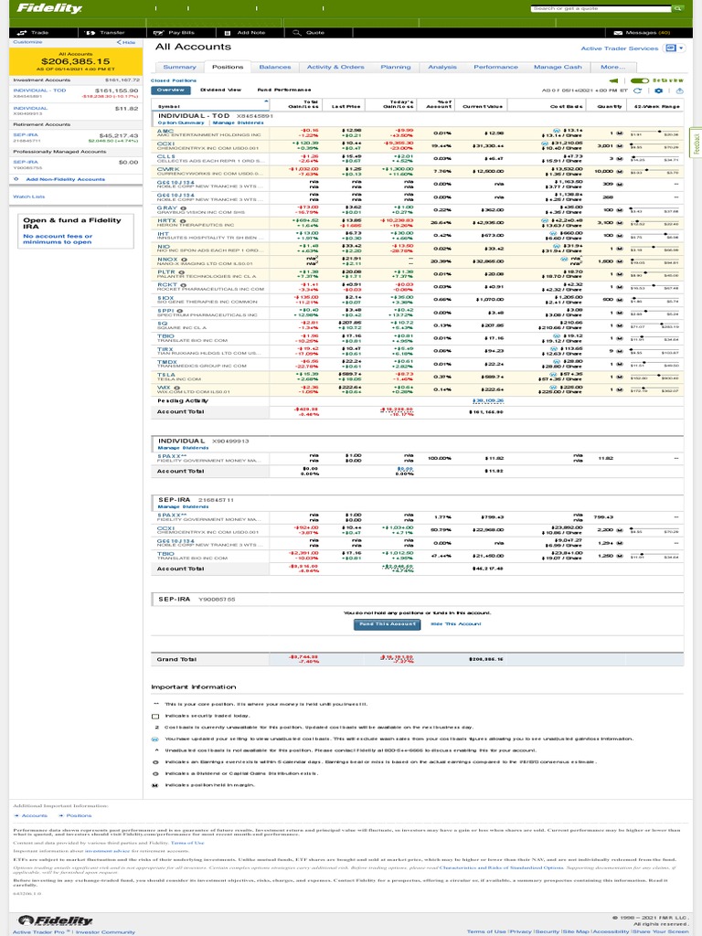
Task: Open the positions settings gear icon
Action: coord(658,90)
